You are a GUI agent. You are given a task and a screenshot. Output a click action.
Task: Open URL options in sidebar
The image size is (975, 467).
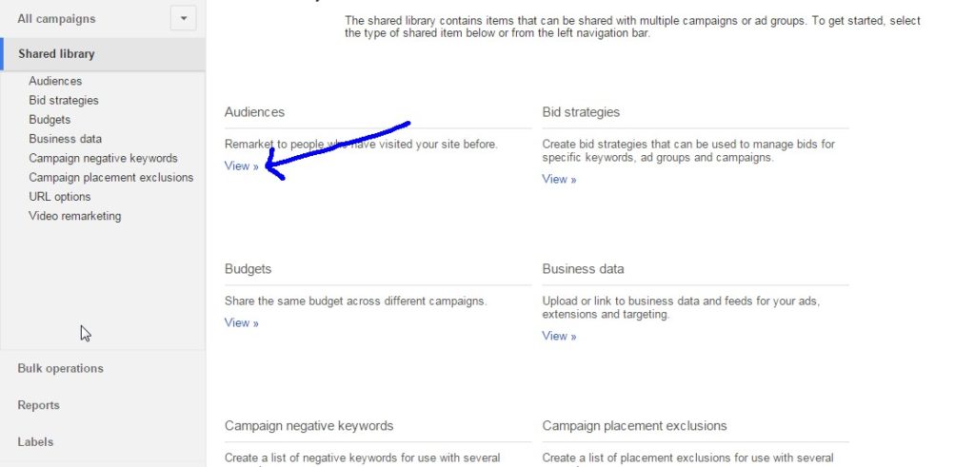[x=60, y=196]
